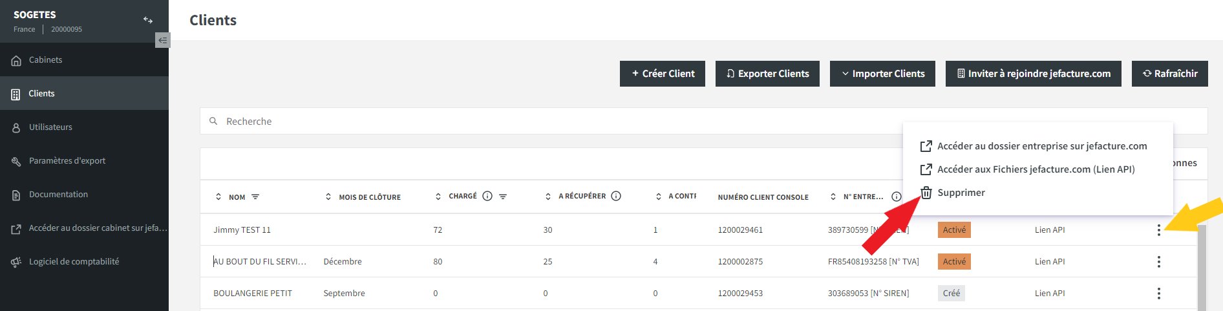The image size is (1223, 311).
Task: Click 303689053 [N° SIREN] cell
Action: tap(868, 293)
